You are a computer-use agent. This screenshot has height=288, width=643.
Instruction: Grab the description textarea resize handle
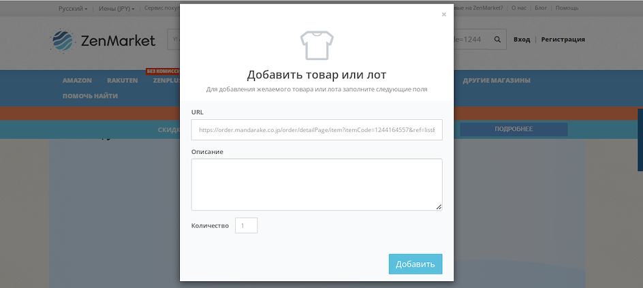(439, 207)
